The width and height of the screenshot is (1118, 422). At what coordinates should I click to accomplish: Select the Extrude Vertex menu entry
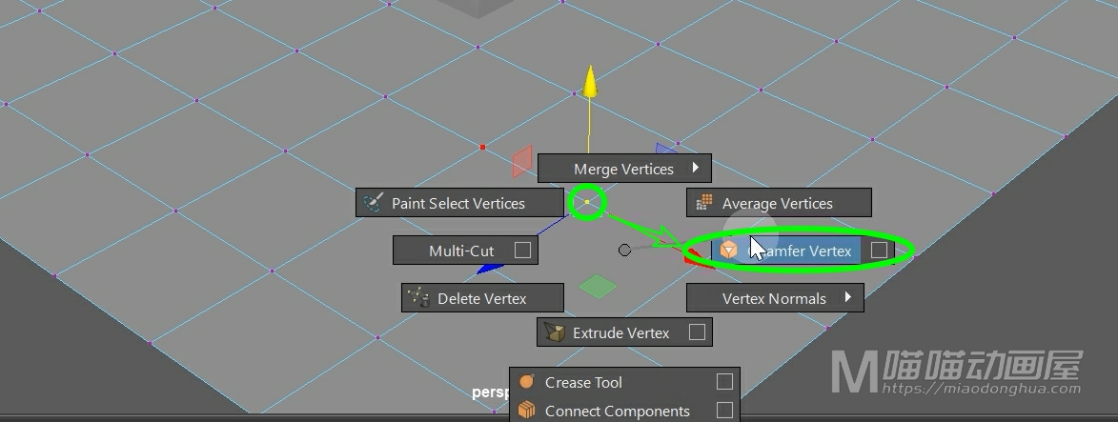[624, 332]
